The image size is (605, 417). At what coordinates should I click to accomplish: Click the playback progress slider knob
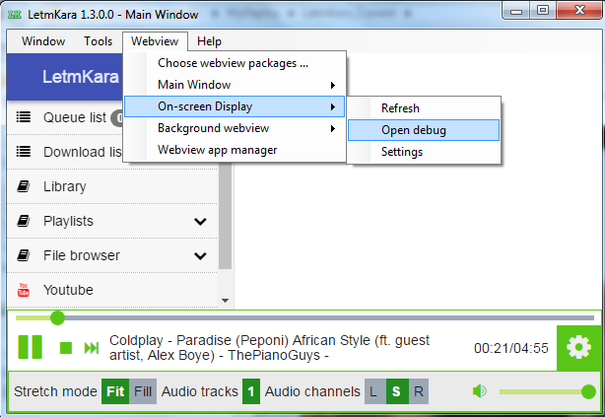point(57,318)
